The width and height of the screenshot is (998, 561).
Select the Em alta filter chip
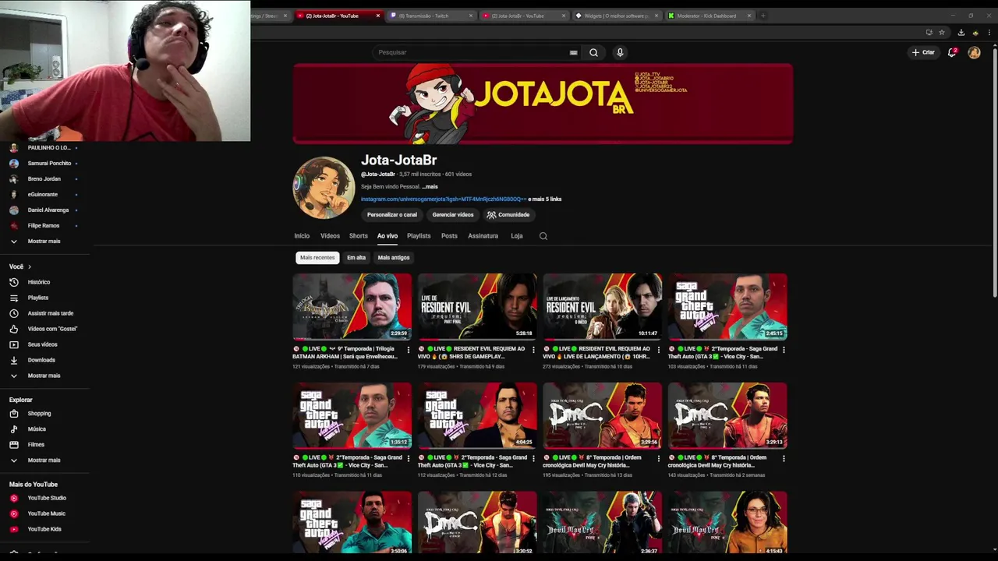[356, 258]
